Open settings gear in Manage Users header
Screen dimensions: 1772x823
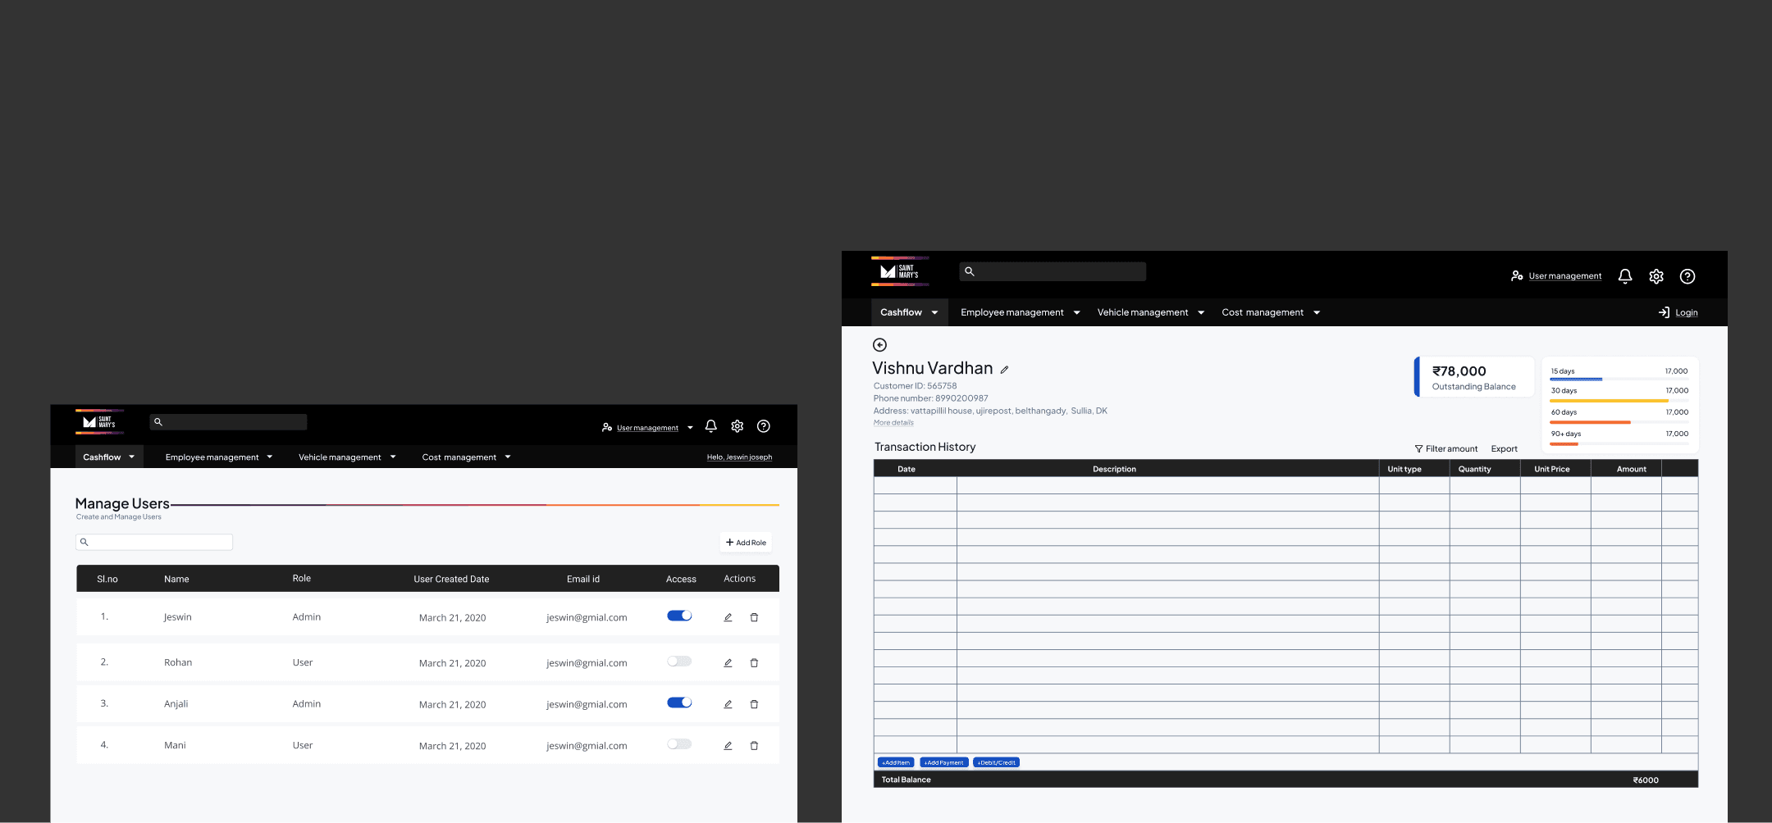[x=737, y=426]
